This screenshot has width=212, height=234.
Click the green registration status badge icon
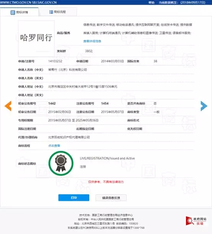(61, 163)
